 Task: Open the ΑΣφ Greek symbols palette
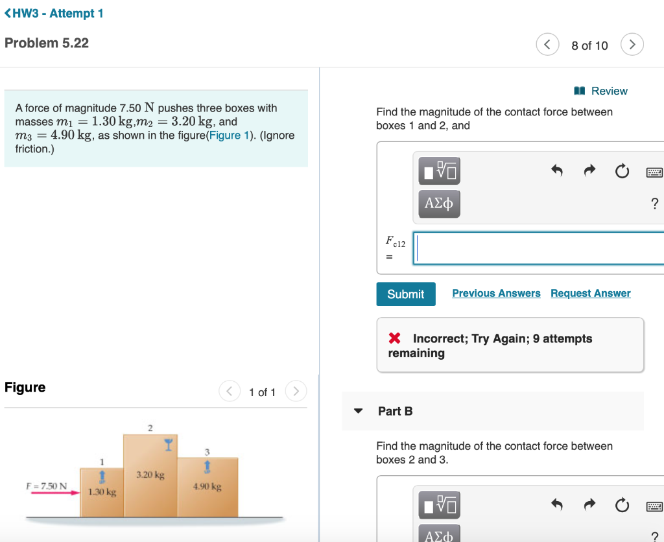(438, 204)
